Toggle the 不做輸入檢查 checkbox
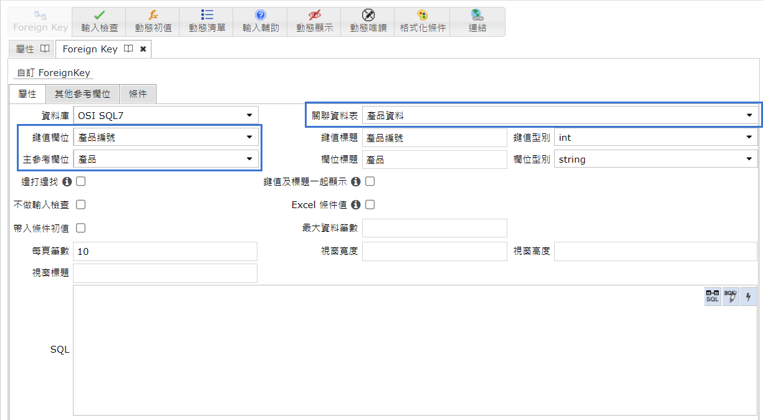The image size is (763, 420). click(x=80, y=204)
